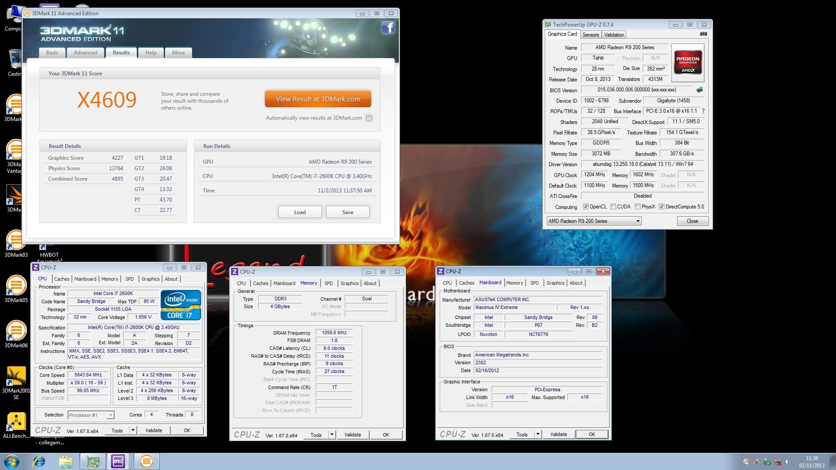Click the Graphics Score value 4227

(117, 158)
